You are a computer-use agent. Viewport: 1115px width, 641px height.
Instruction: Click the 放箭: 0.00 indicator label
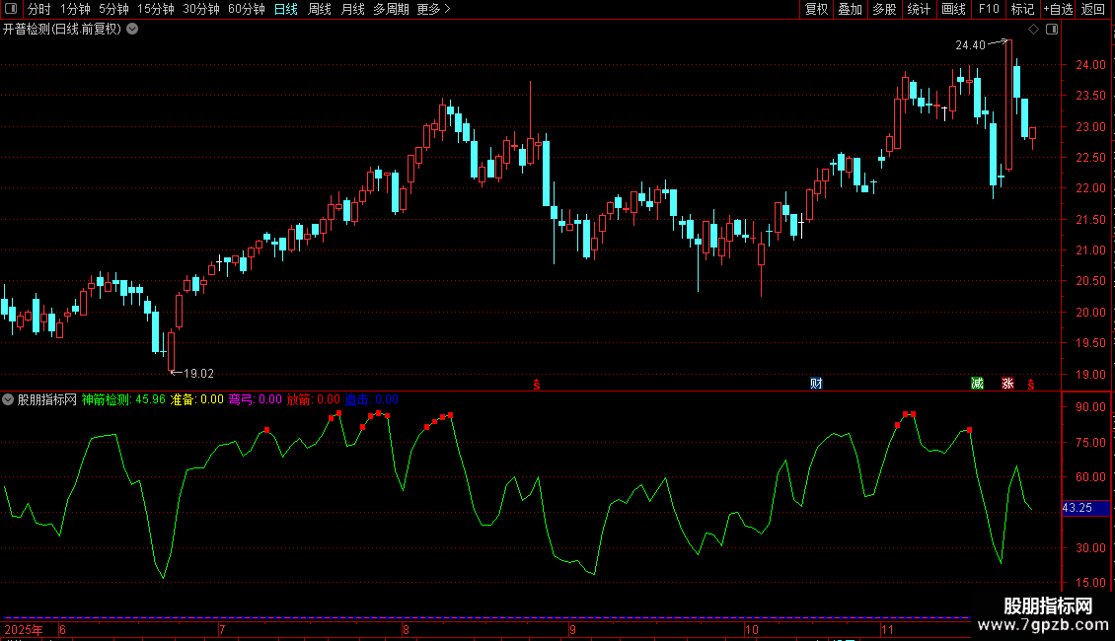coord(314,399)
